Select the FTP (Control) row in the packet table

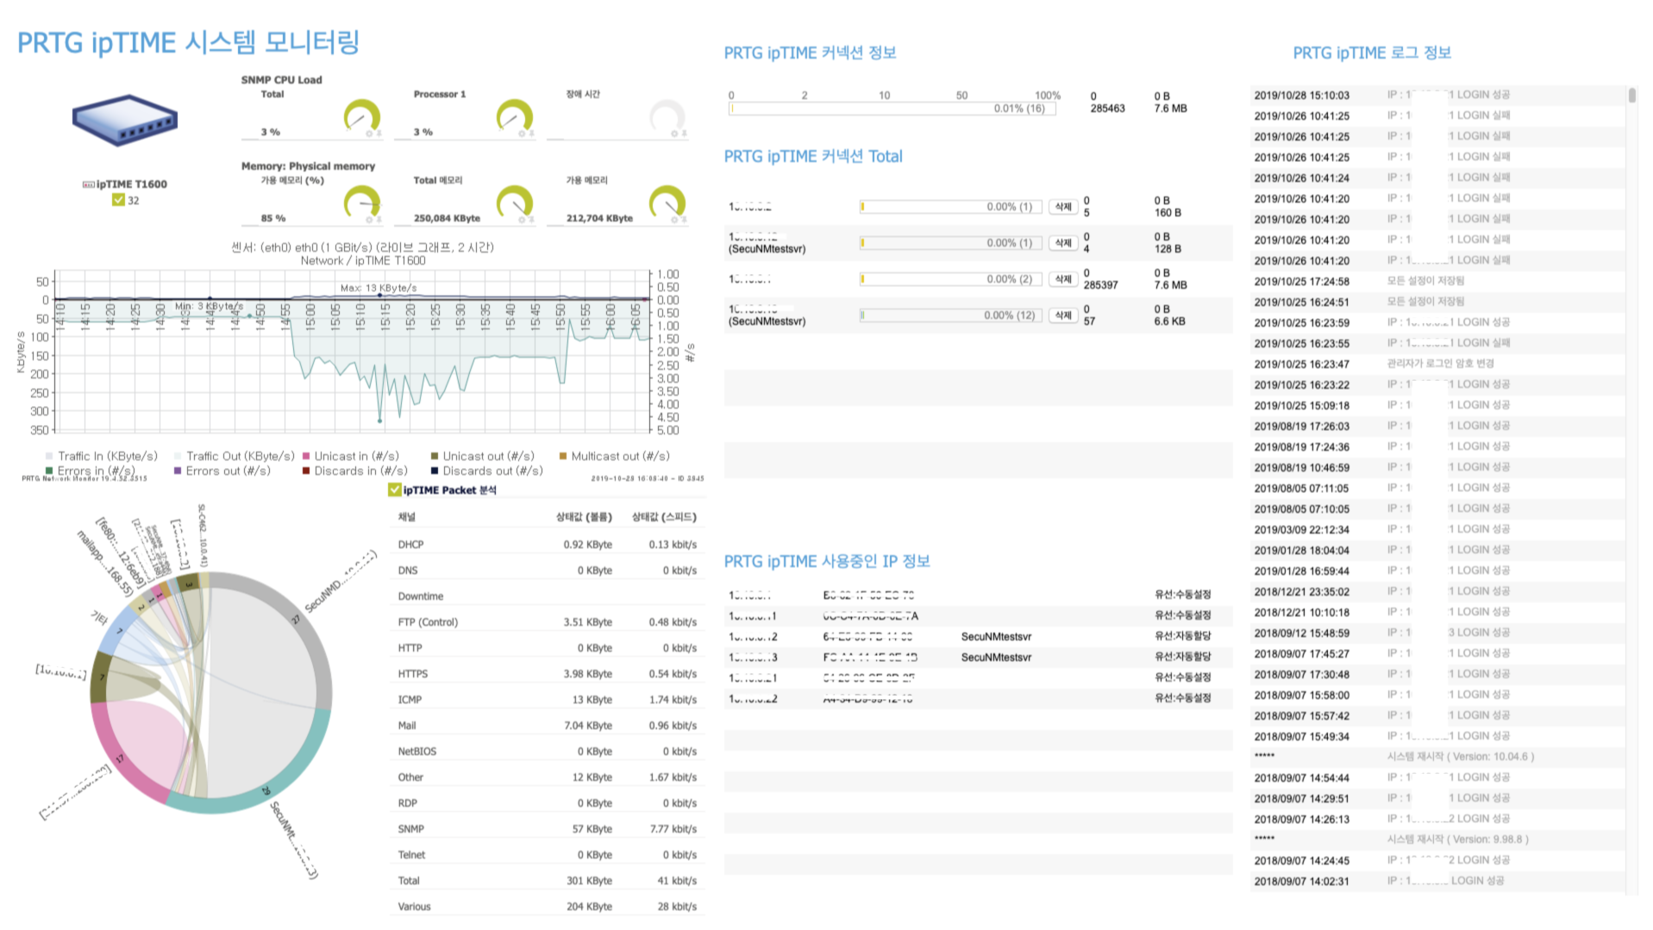548,622
